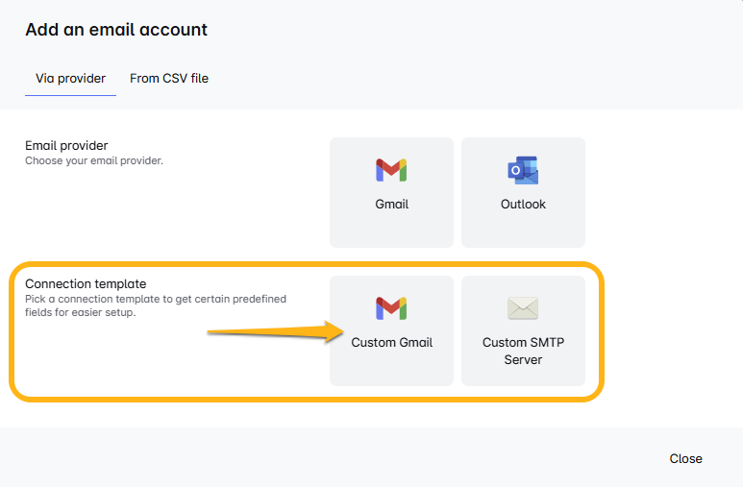Image resolution: width=743 pixels, height=487 pixels.
Task: Click the Pick a connection template description
Action: (x=156, y=305)
